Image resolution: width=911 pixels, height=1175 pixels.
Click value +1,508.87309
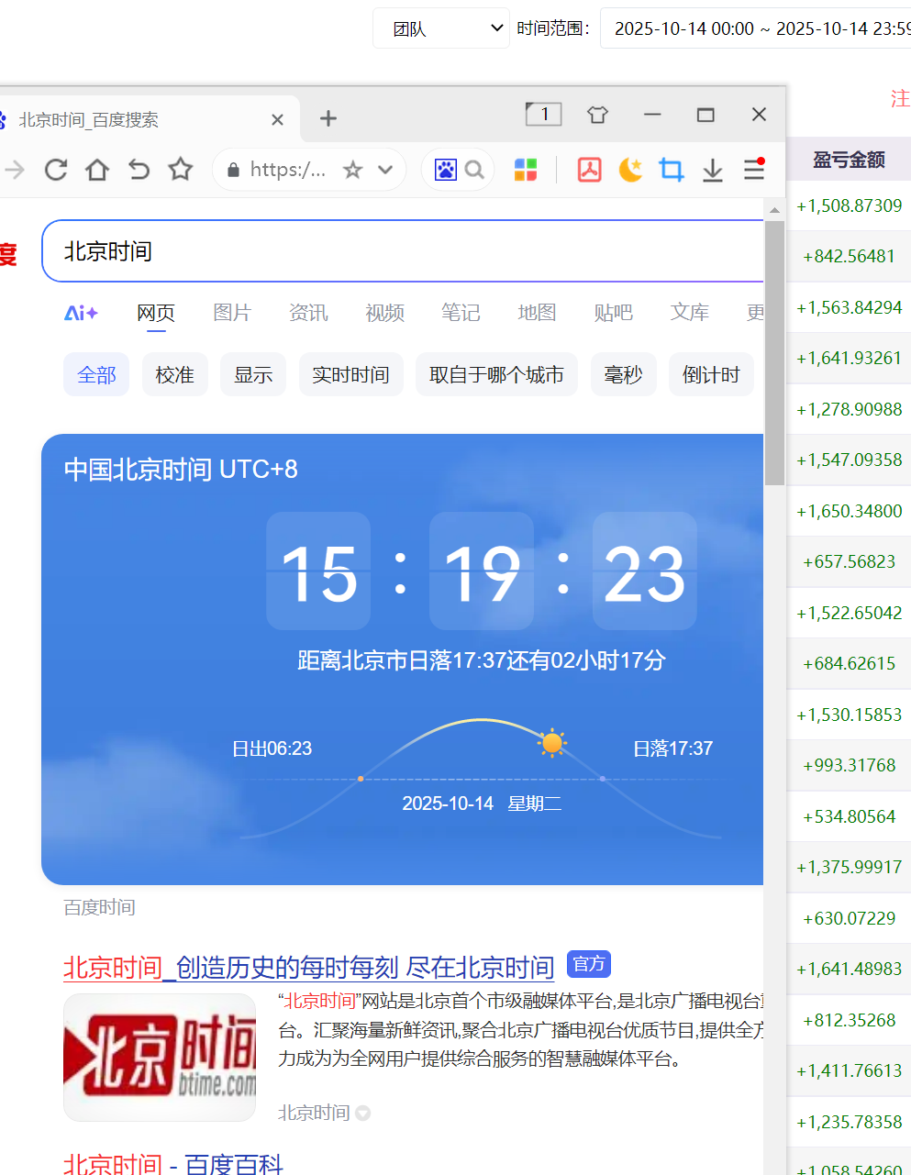click(x=849, y=205)
